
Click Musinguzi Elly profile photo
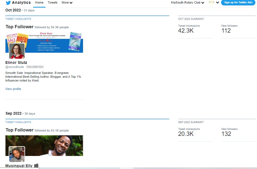(x=17, y=154)
